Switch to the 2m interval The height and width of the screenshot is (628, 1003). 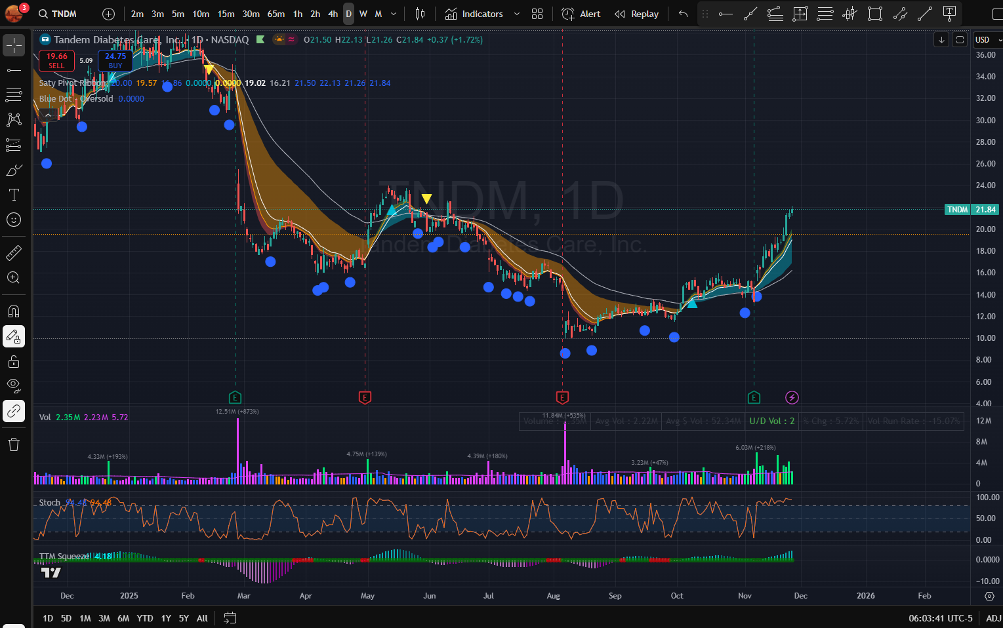137,14
